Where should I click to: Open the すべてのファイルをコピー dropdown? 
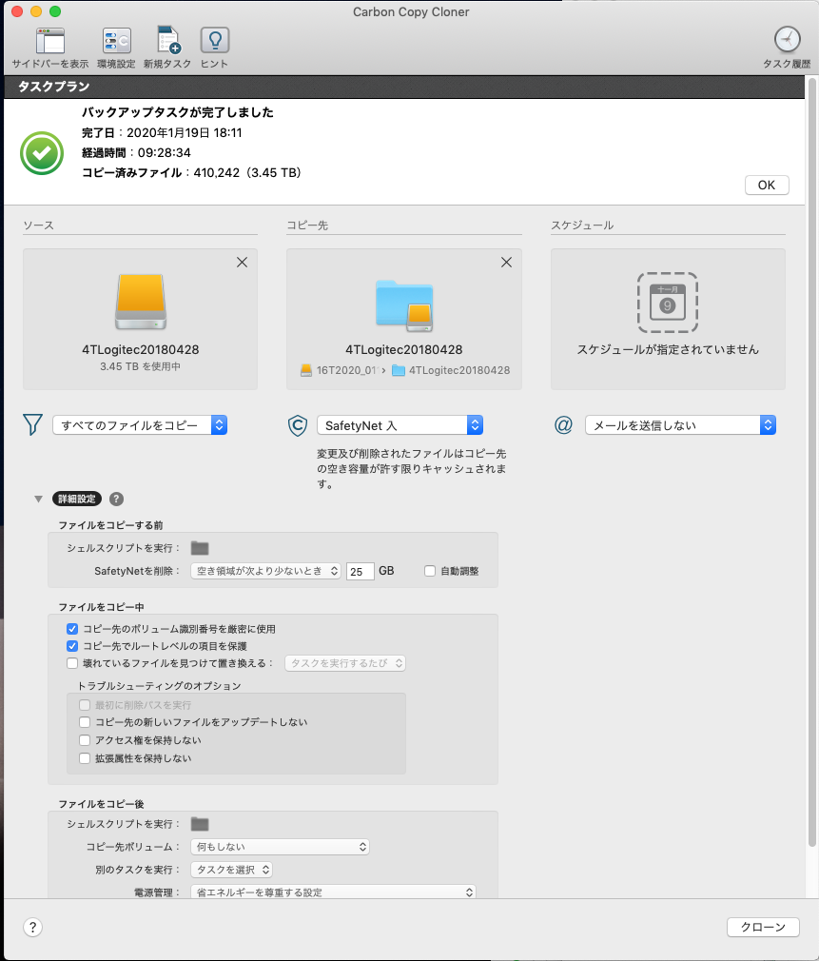pyautogui.click(x=140, y=425)
